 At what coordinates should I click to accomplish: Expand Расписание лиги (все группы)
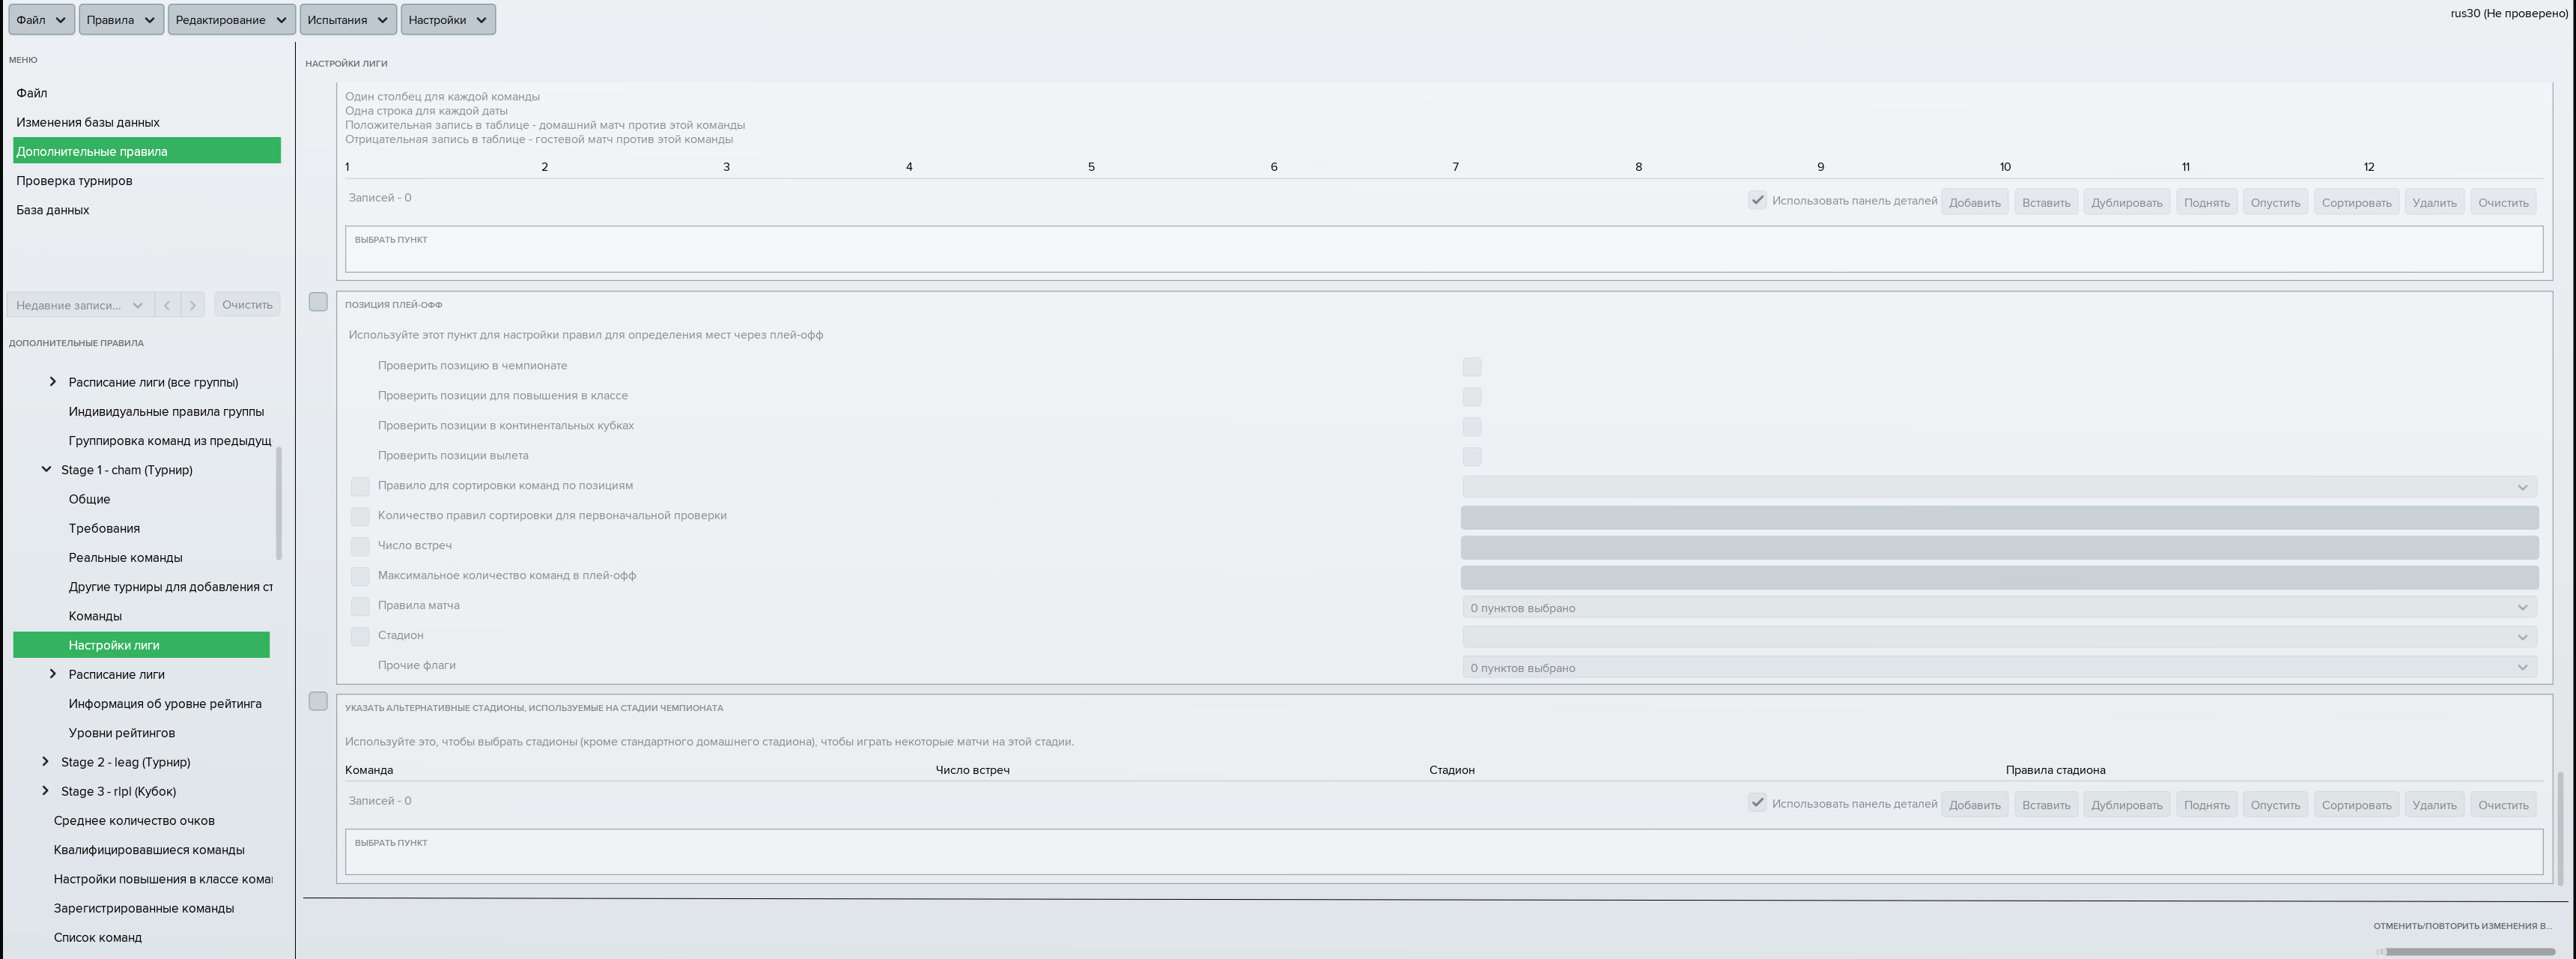(53, 382)
